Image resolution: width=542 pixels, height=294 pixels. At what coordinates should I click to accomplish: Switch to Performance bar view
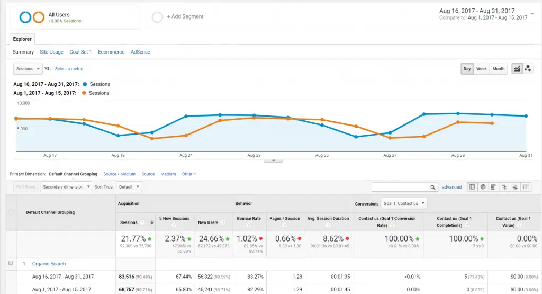493,187
